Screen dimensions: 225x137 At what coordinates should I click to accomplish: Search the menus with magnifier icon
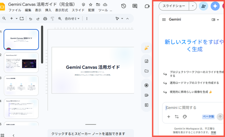tap(4, 19)
